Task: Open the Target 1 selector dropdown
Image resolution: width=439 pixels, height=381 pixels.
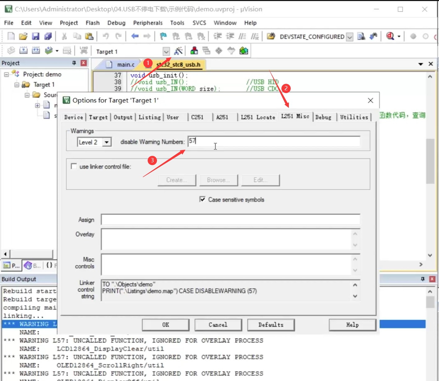Action: [166, 51]
